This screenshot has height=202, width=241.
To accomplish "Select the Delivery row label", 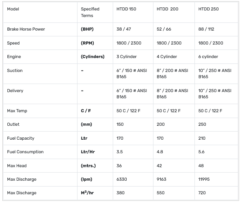I will tap(15, 91).
